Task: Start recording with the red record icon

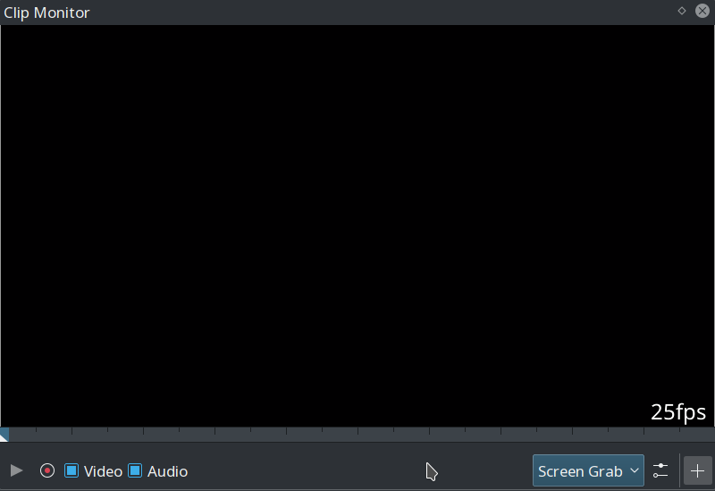Action: [47, 470]
